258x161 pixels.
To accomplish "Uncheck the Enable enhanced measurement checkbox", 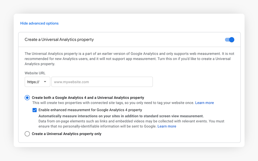I will (35, 110).
